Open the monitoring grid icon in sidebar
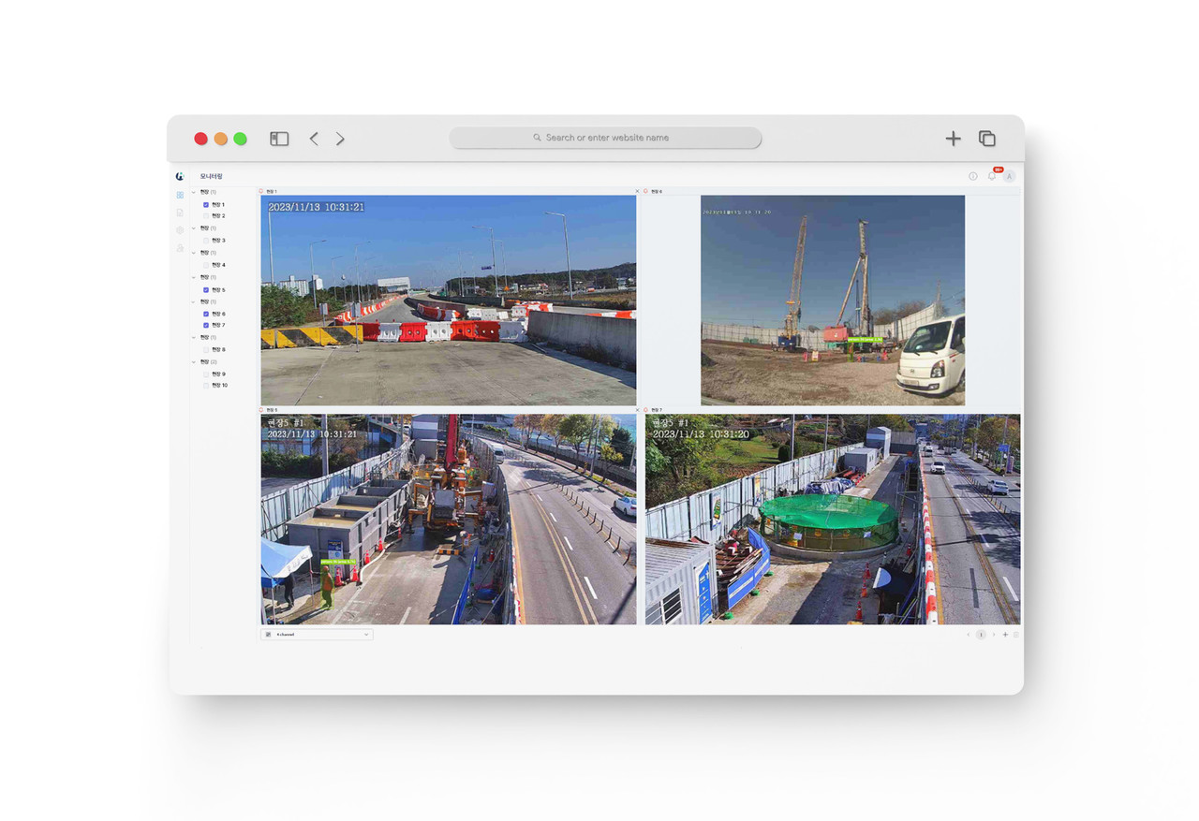Image resolution: width=1199 pixels, height=821 pixels. 180,195
